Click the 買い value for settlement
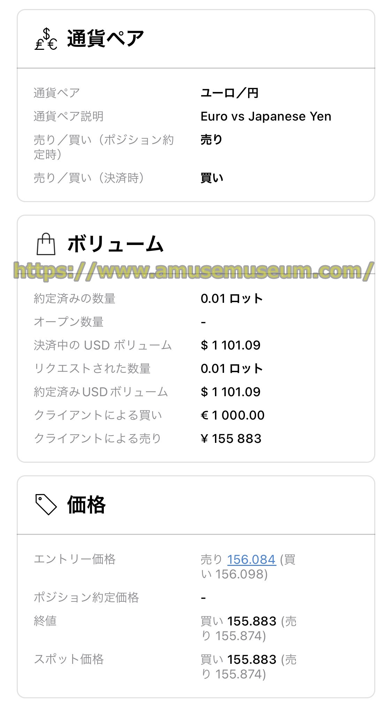 click(212, 178)
